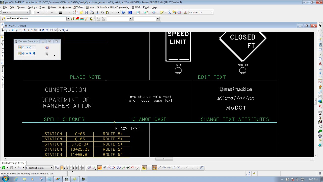Viewport: 323px width, 182px height.
Task: Expand the Element Selection extended settings arrow
Action: [x=54, y=55]
